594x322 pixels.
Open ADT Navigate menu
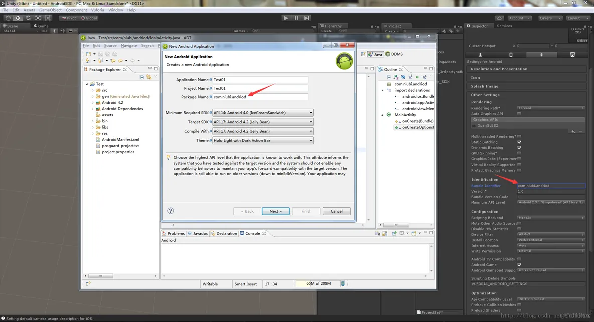[129, 46]
